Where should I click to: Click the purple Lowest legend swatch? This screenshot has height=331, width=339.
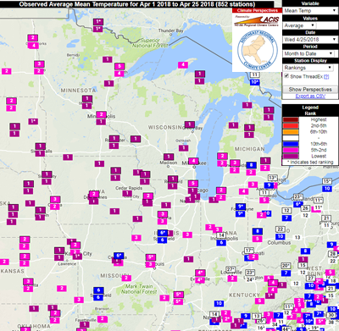pyautogui.click(x=291, y=156)
